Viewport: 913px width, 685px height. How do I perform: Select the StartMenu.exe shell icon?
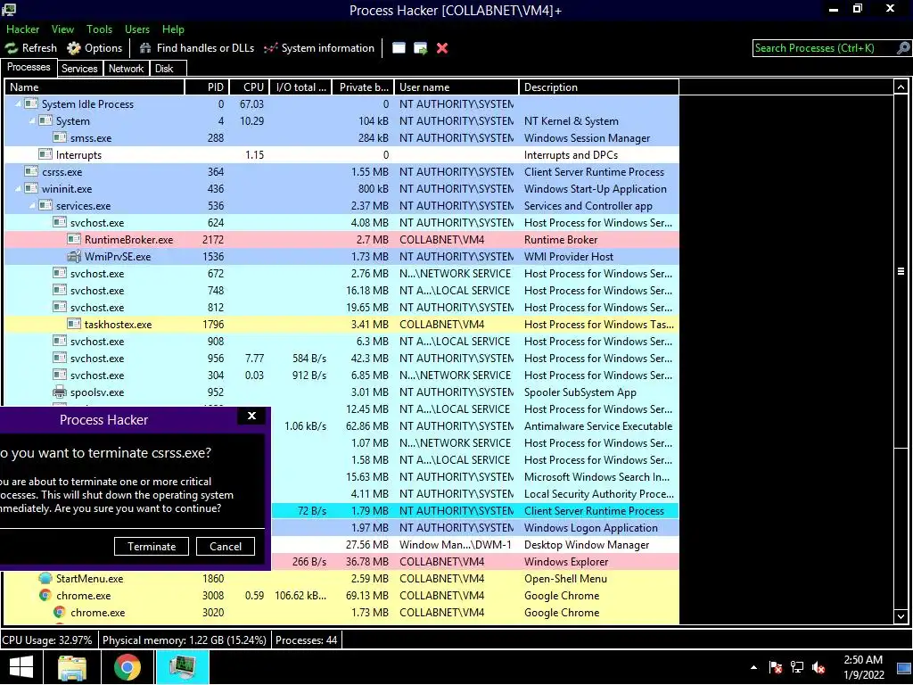45,578
